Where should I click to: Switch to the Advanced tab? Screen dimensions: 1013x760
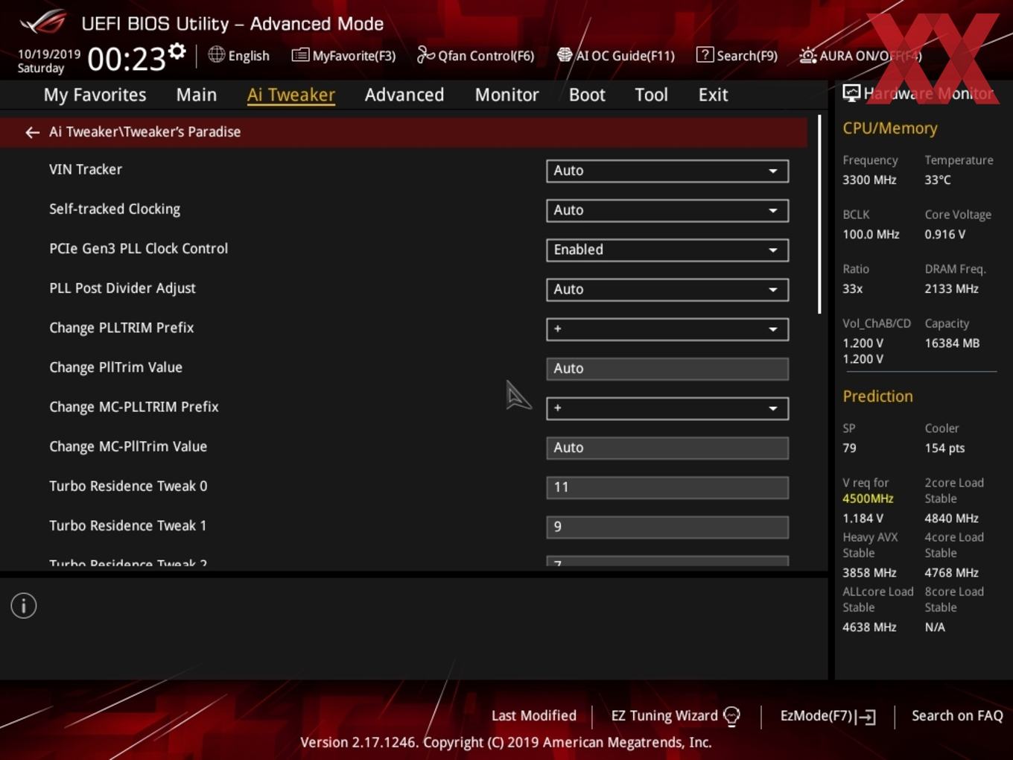[404, 95]
